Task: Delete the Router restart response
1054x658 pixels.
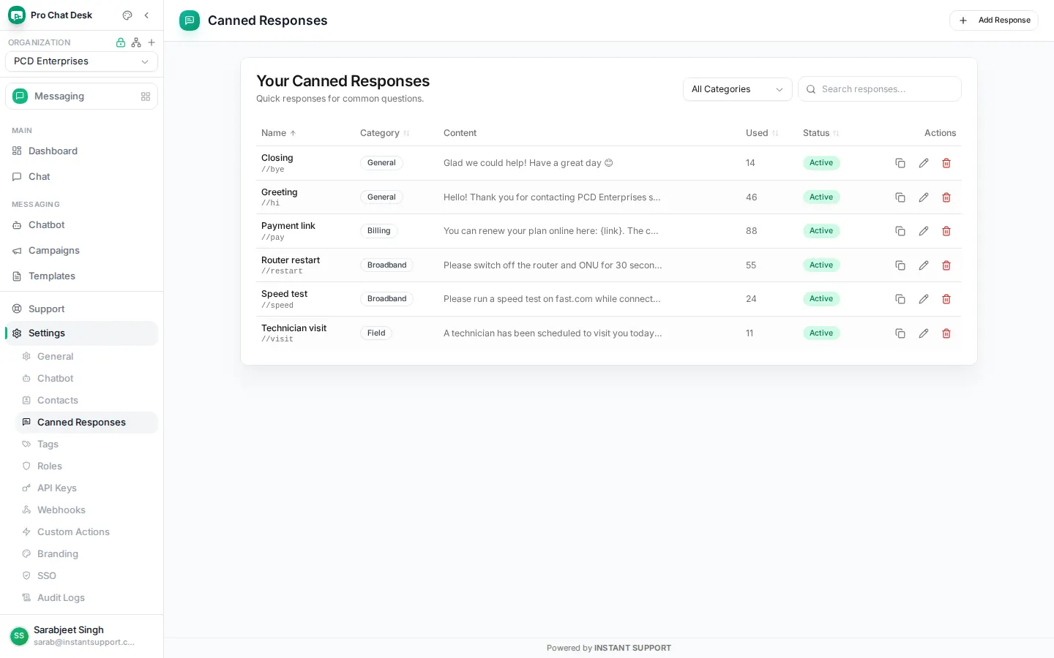Action: (x=946, y=265)
